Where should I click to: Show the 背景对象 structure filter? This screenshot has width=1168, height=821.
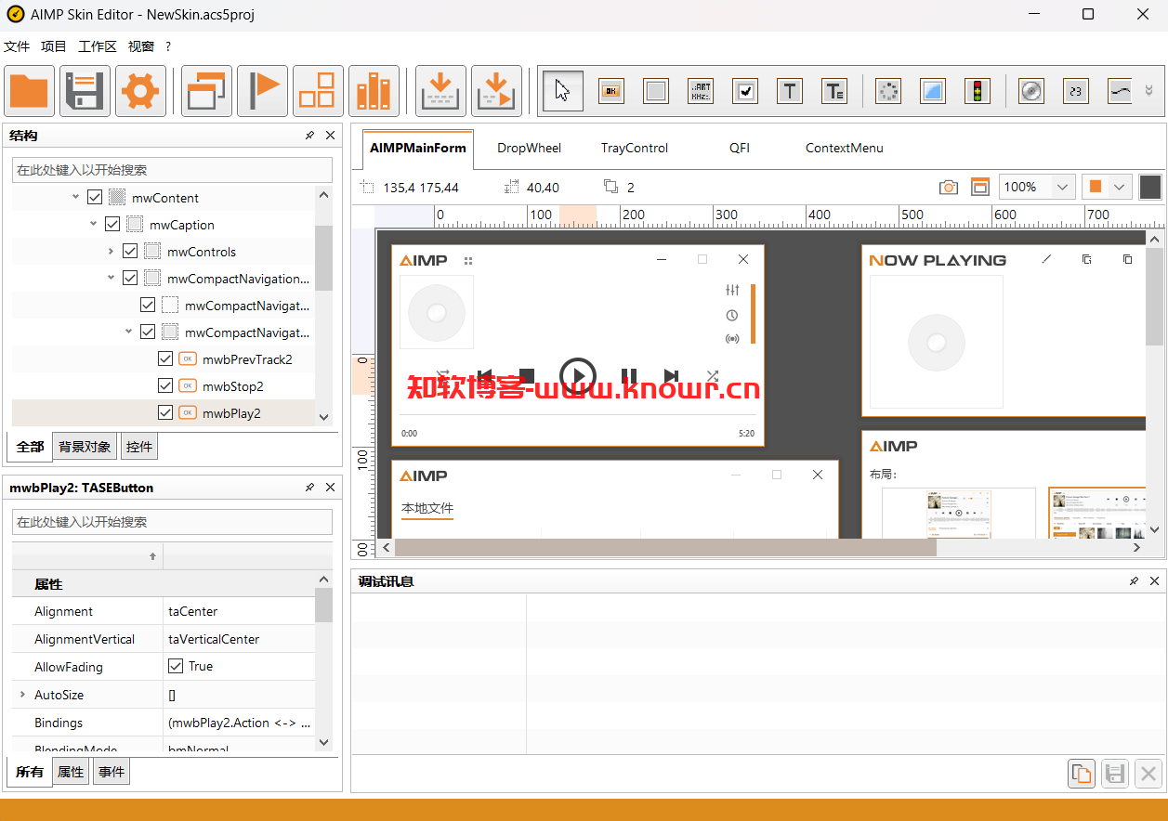85,447
